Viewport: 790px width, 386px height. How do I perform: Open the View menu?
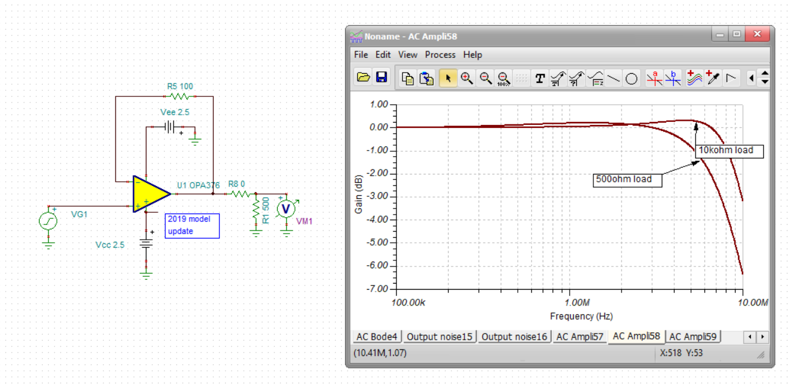408,54
